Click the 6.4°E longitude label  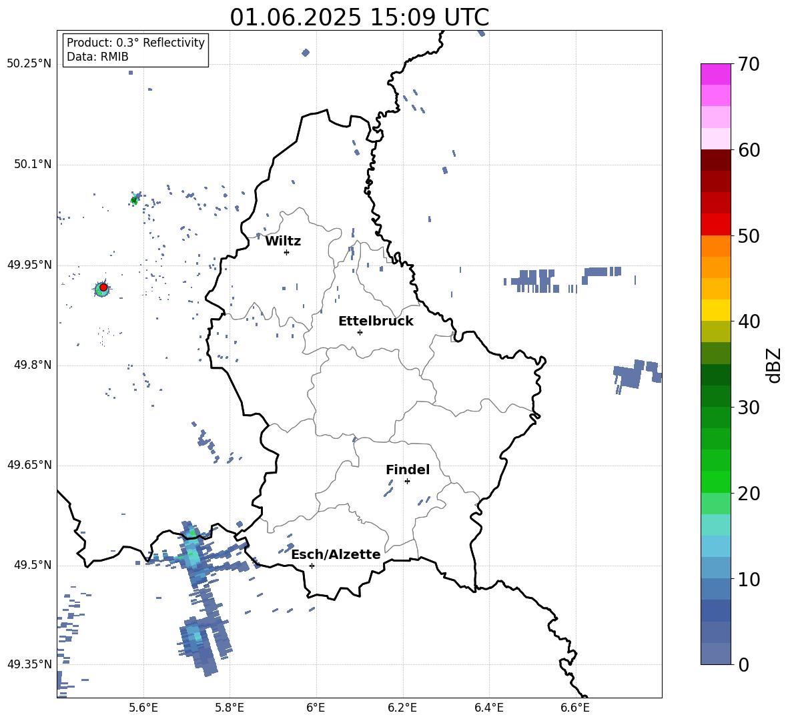coord(488,708)
